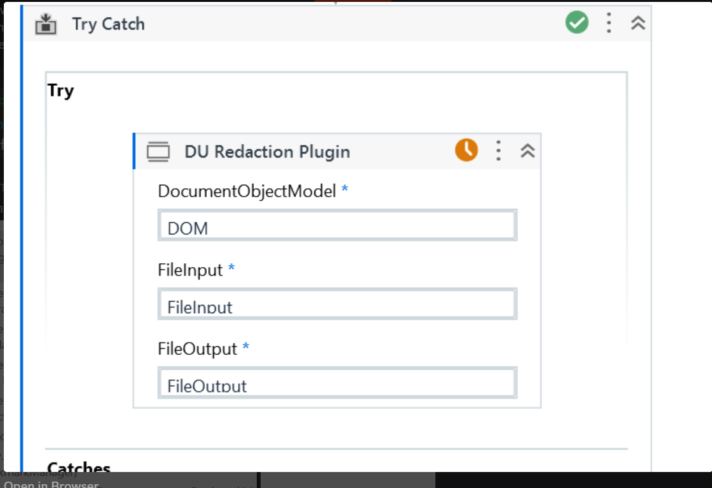712x488 pixels.
Task: Click the FileInput text field
Action: pyautogui.click(x=337, y=305)
